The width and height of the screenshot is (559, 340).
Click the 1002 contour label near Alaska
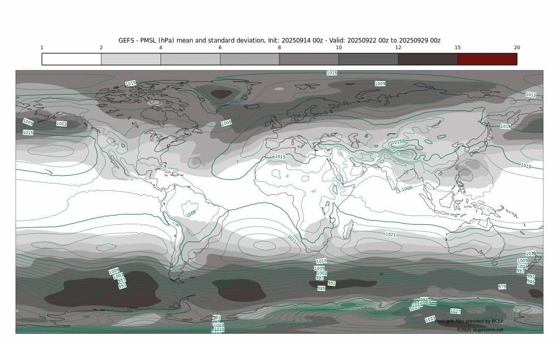coord(62,124)
